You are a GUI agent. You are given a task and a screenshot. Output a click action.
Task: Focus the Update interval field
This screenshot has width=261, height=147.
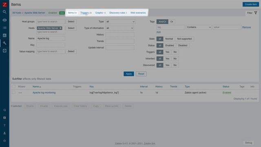tap(120, 48)
